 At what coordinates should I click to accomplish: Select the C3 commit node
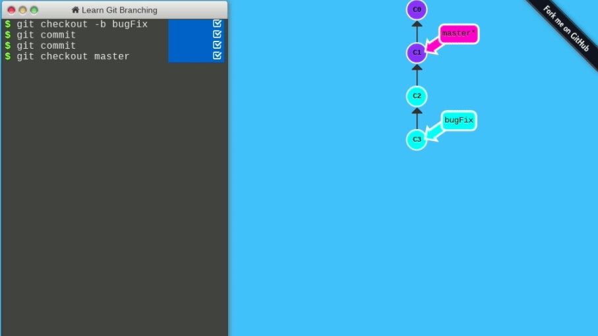click(417, 140)
